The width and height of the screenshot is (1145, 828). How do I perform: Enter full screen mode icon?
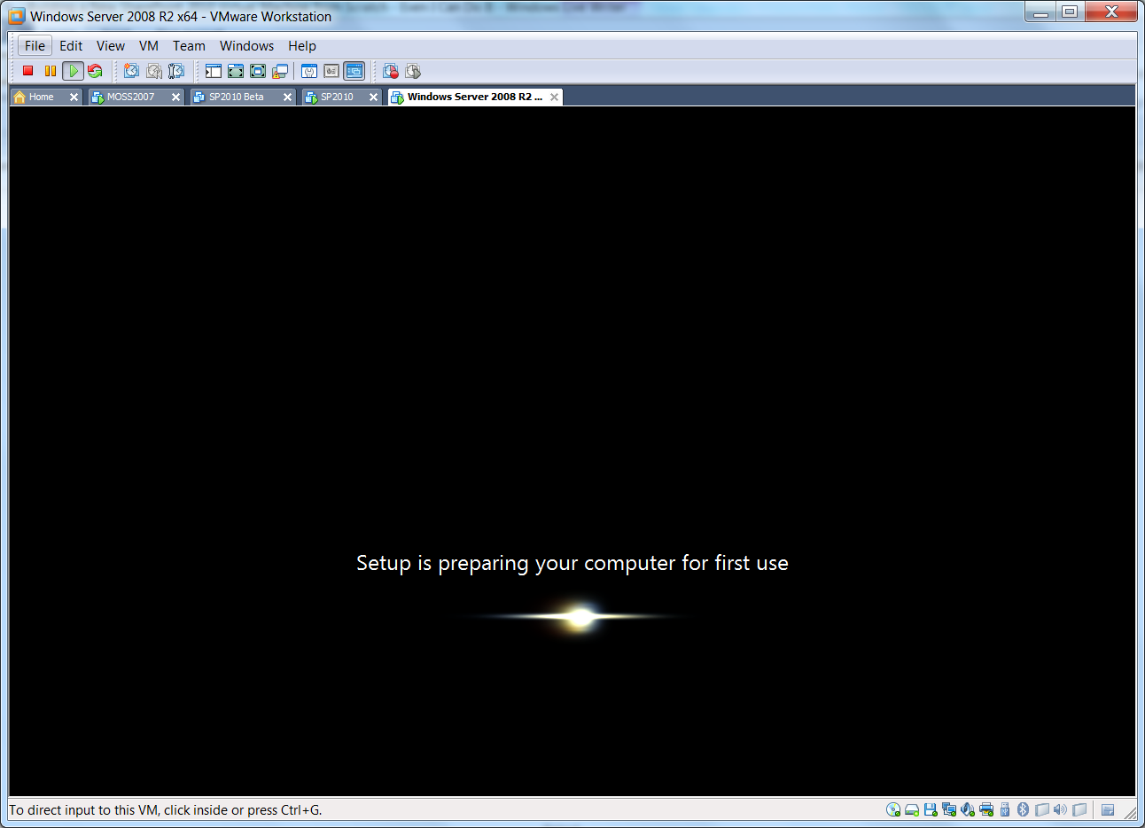click(236, 71)
